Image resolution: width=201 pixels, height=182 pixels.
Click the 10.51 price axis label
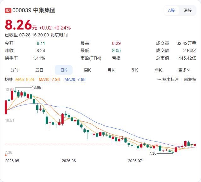point(10,120)
